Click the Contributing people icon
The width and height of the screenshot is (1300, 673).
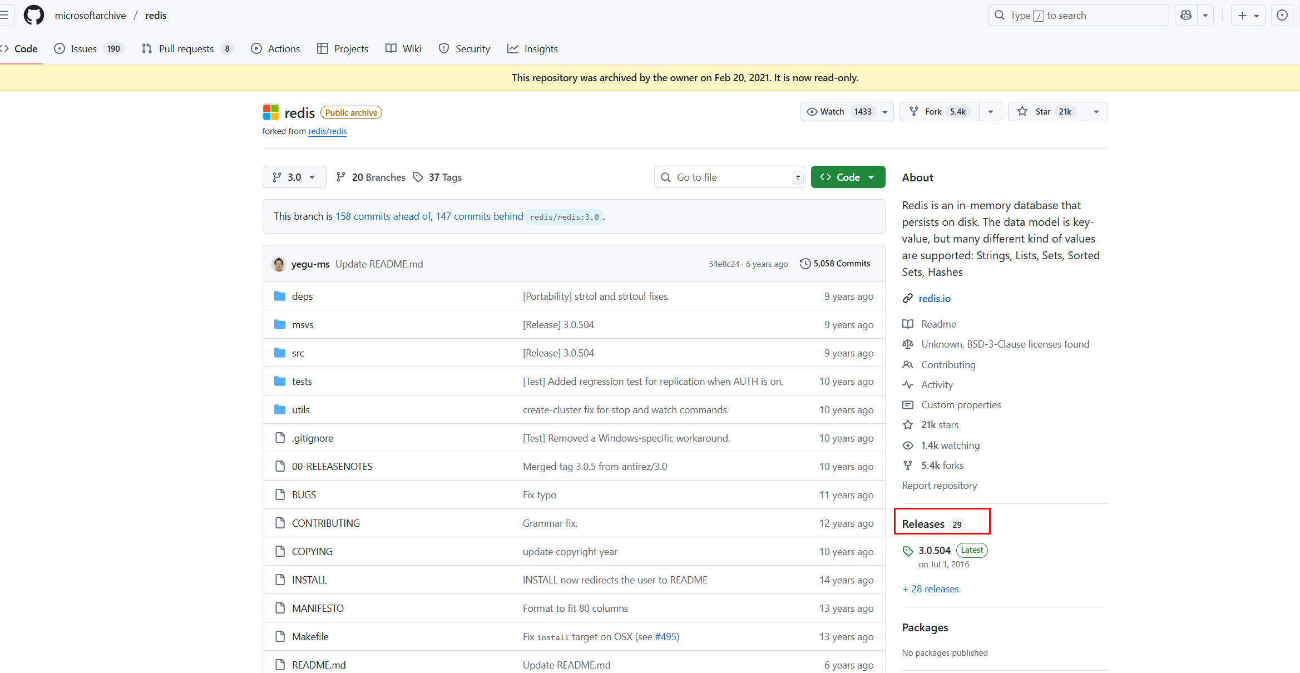(908, 364)
